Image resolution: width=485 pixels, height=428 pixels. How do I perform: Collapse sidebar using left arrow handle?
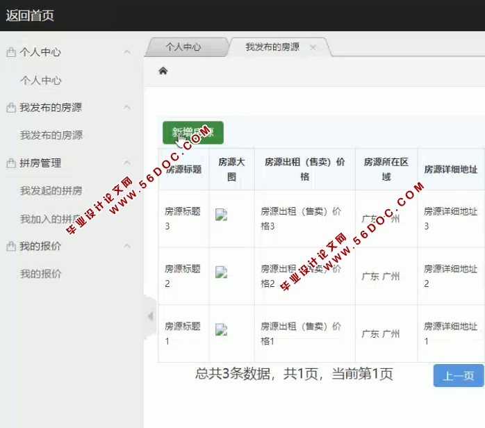click(x=151, y=316)
